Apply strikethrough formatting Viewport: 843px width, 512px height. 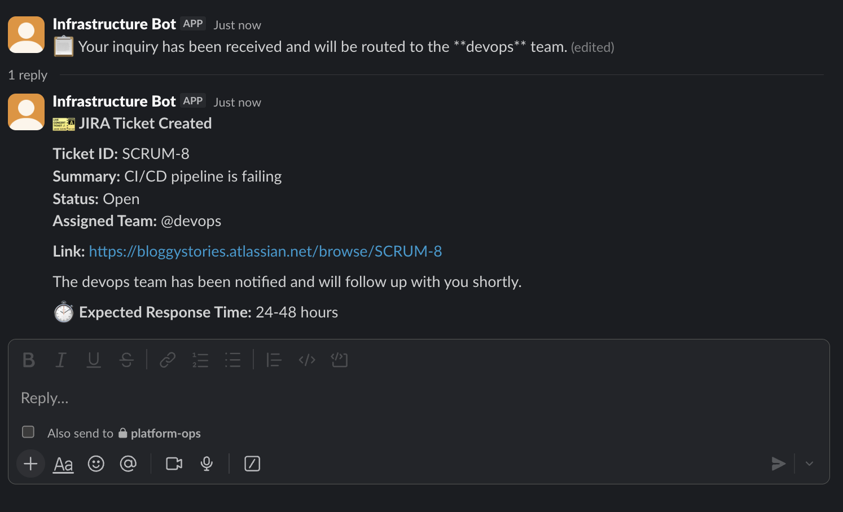pyautogui.click(x=126, y=360)
